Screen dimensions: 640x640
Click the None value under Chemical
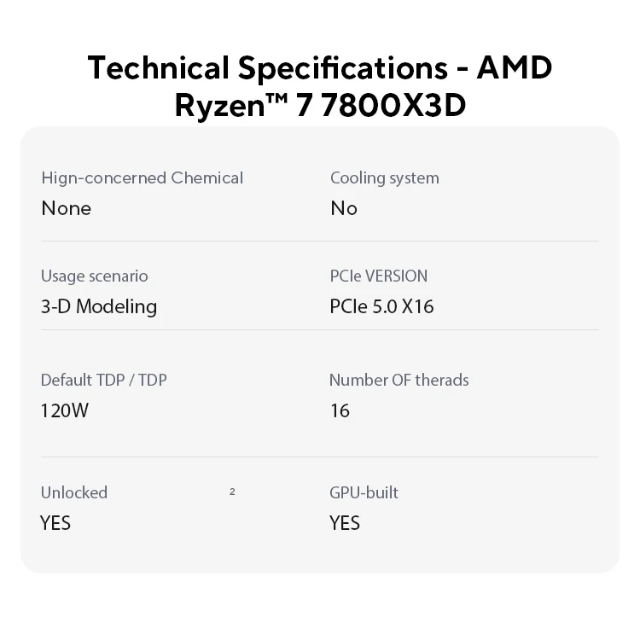[x=66, y=208]
